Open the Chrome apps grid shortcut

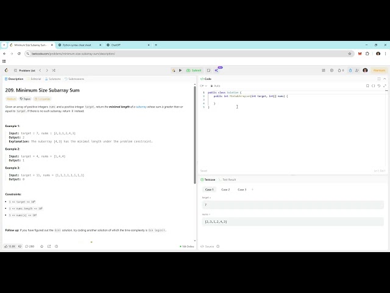[4, 61]
